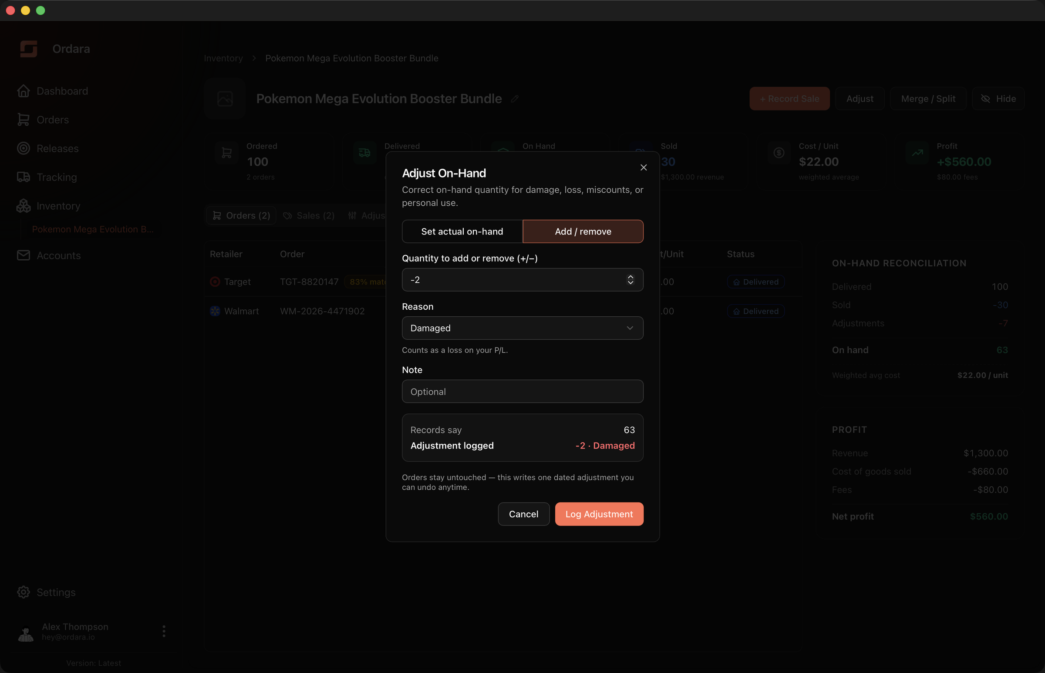Edit product name pencil icon

515,99
